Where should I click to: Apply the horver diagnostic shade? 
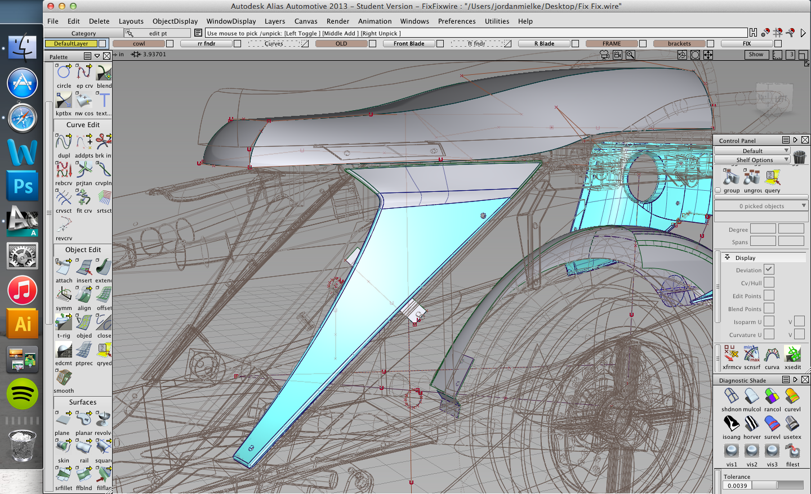coord(752,424)
